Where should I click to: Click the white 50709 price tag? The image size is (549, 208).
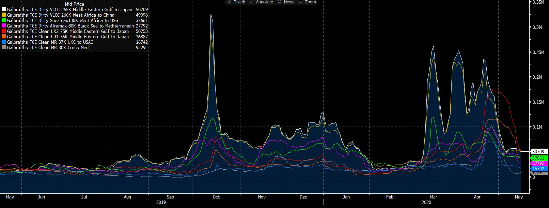[x=538, y=152]
